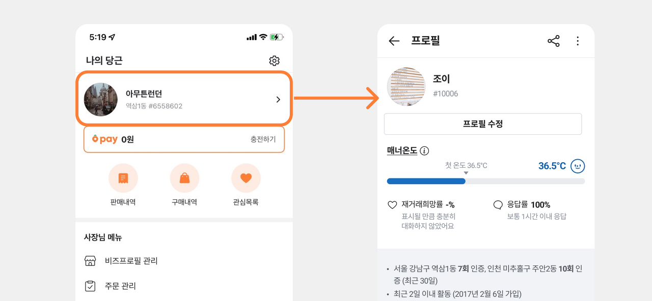652x301 pixels.
Task: Click the 프로필 screen title
Action: point(425,41)
